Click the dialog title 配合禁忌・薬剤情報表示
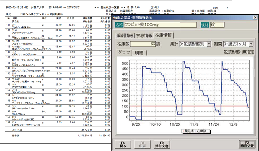This screenshot has height=151, width=259. click(135, 17)
